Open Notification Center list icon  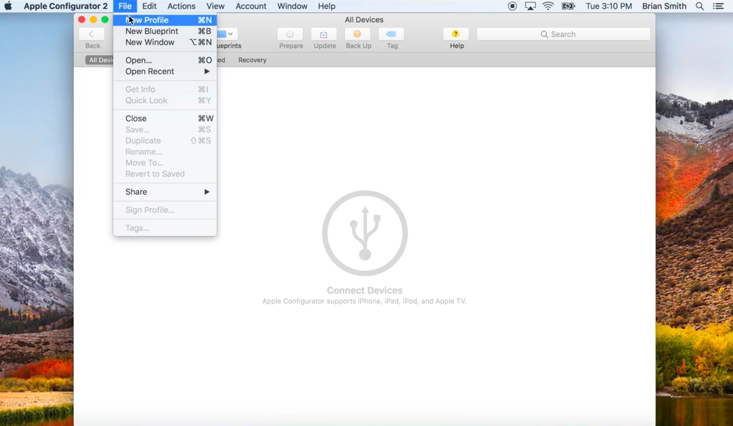[718, 6]
